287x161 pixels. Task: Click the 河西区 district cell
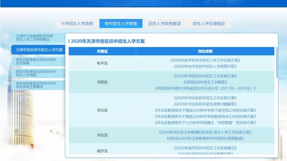pyautogui.click(x=102, y=82)
